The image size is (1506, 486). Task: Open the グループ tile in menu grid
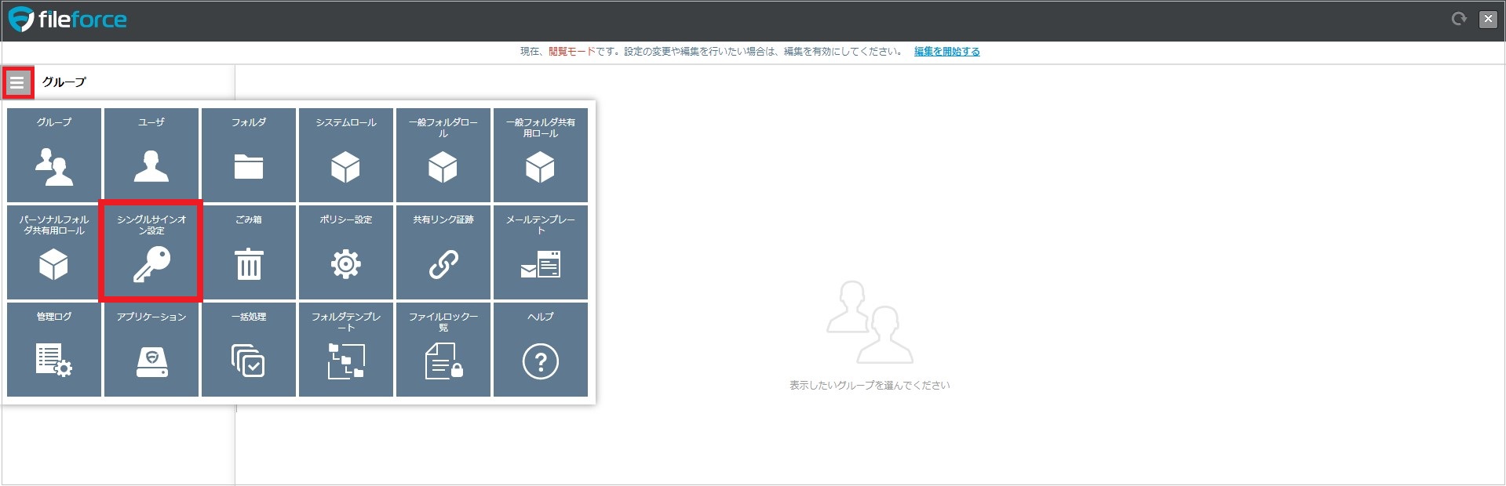[54, 155]
